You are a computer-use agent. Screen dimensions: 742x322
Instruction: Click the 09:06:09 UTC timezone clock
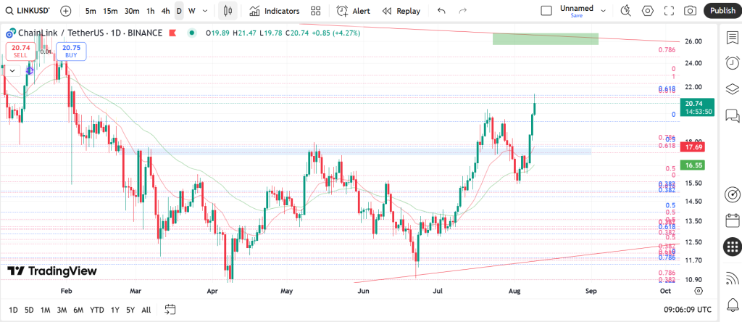687,310
